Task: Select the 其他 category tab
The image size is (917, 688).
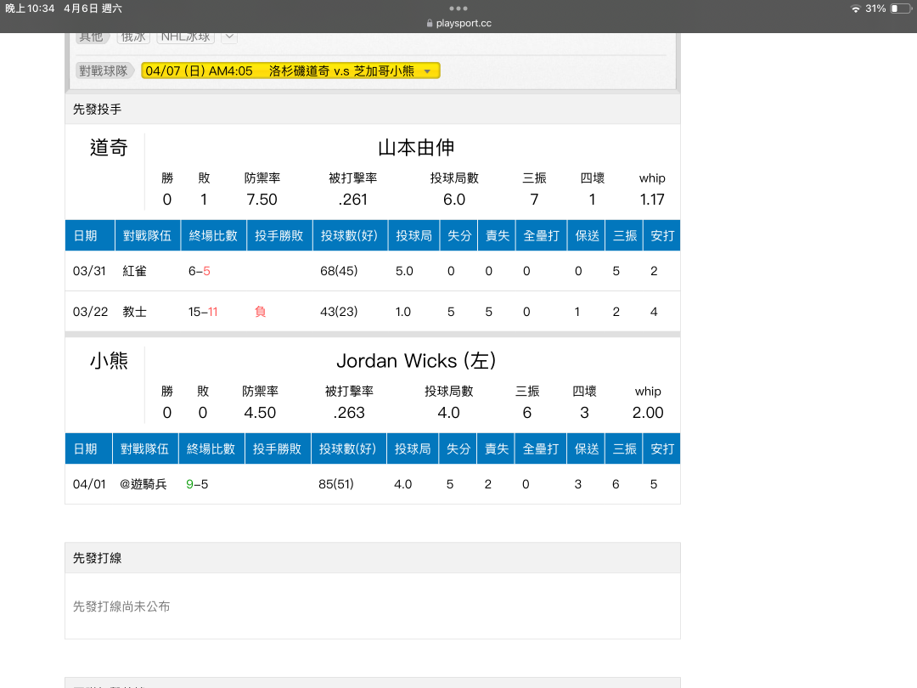Action: (x=91, y=37)
